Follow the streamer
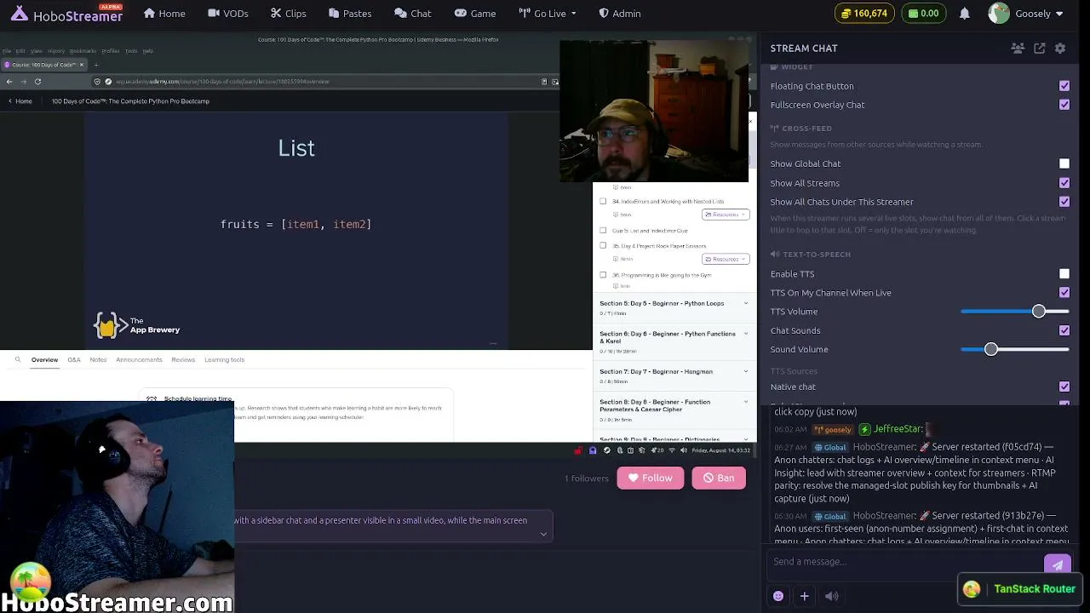The width and height of the screenshot is (1090, 613). click(x=651, y=478)
